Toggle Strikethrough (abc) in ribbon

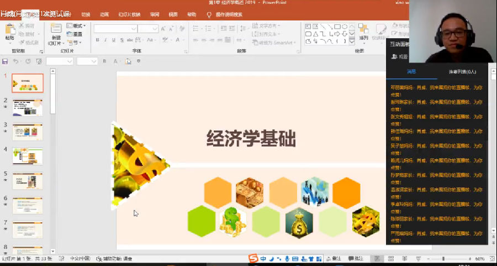(130, 40)
